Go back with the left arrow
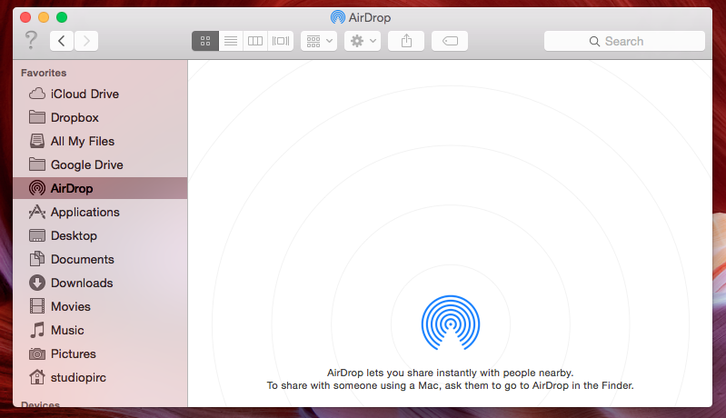Image resolution: width=726 pixels, height=418 pixels. [x=62, y=41]
